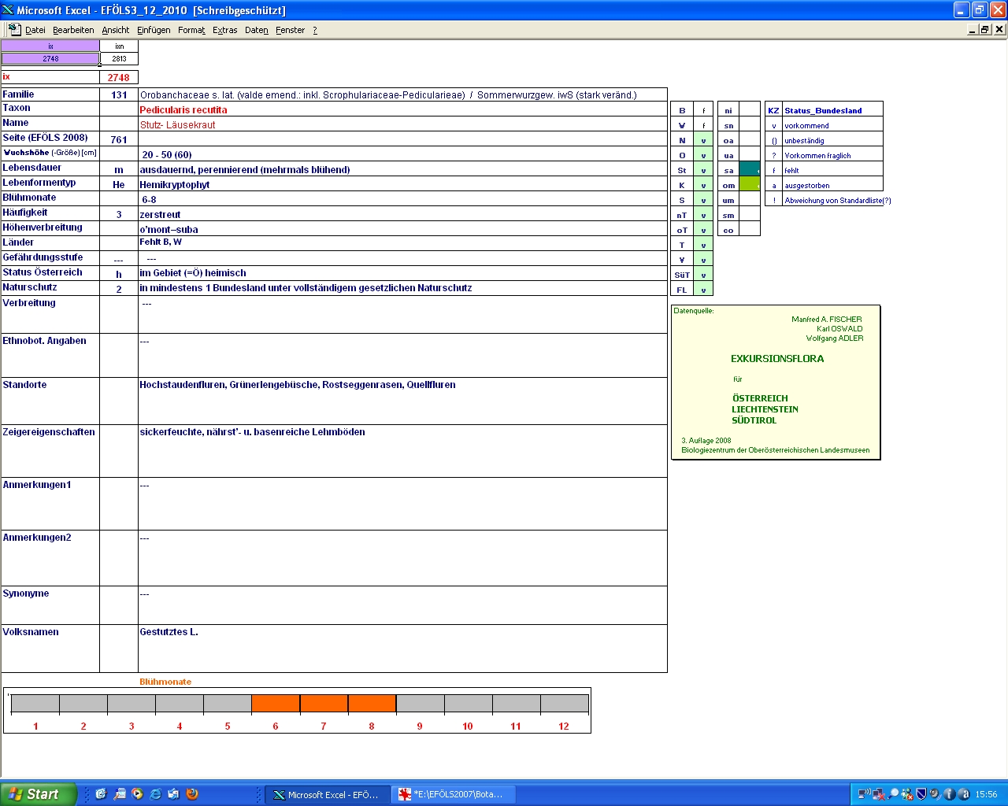Click the Excel workbook icon left of Datei
Screen dimensions: 1008x806
coord(14,29)
